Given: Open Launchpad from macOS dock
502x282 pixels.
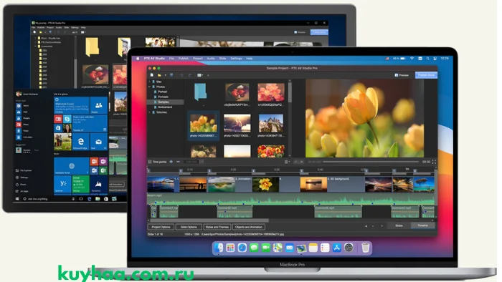Looking at the screenshot, I should coord(230,248).
